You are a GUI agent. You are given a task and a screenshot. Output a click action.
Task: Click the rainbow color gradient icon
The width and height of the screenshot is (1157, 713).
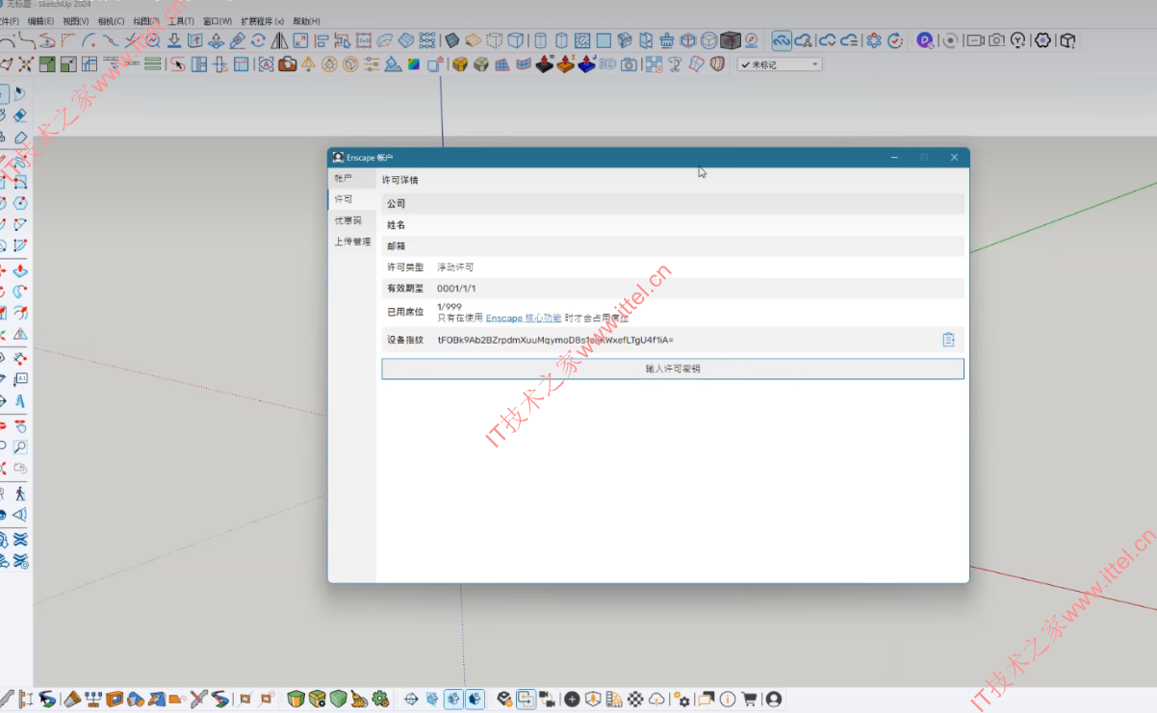(413, 64)
